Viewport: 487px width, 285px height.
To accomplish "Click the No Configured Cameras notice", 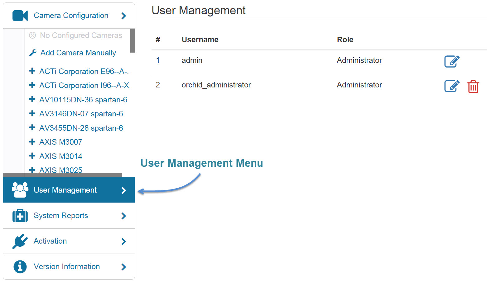I will pos(76,35).
